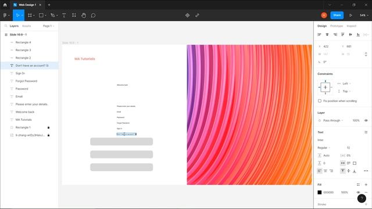The image size is (372, 209).
Task: Switch to the Design tab
Action: [x=322, y=26]
